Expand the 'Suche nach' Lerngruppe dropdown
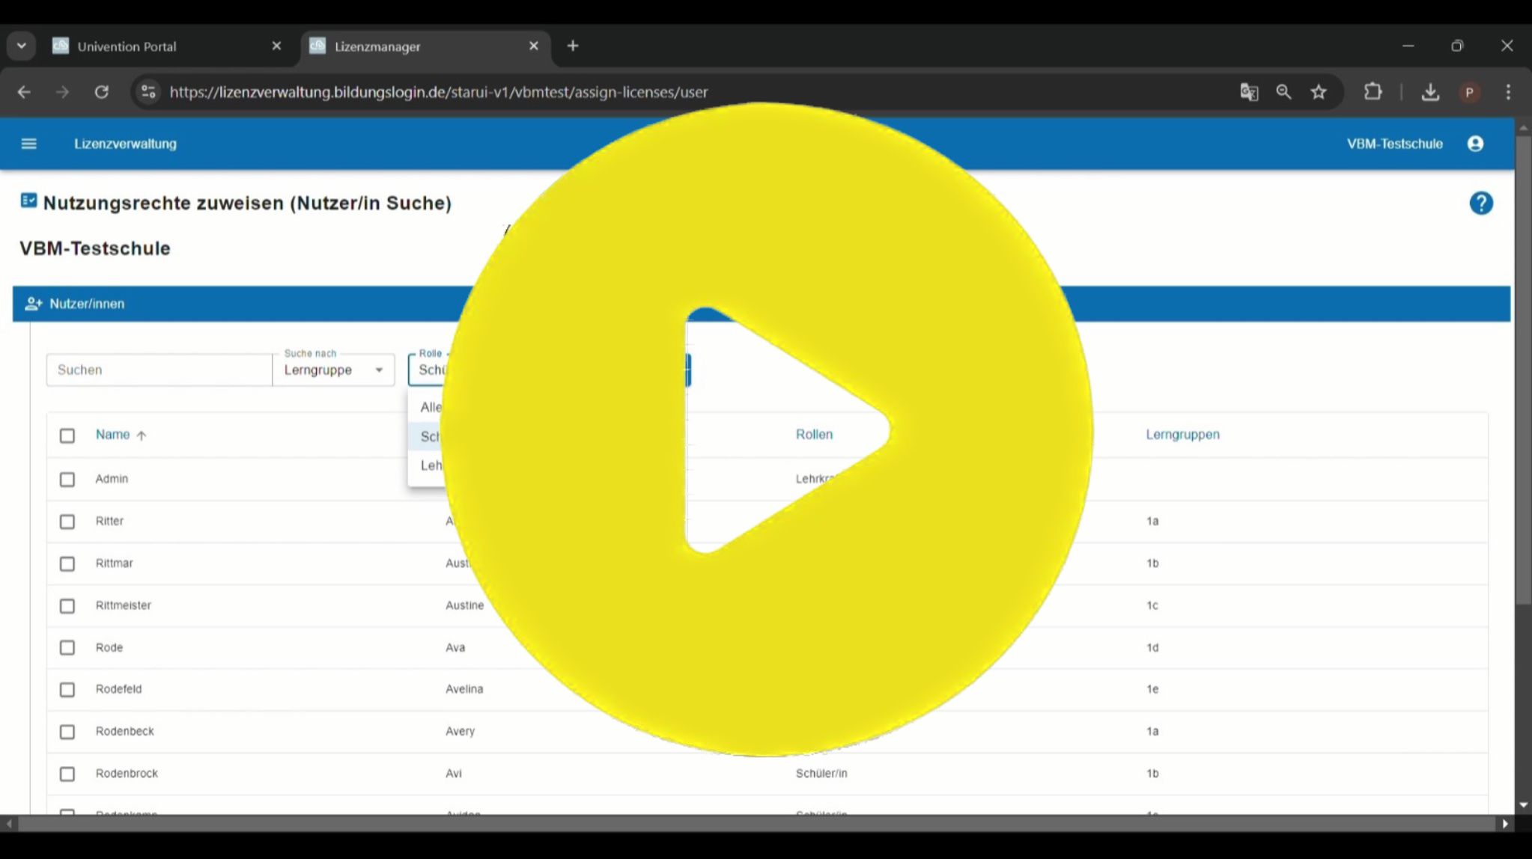 point(333,370)
